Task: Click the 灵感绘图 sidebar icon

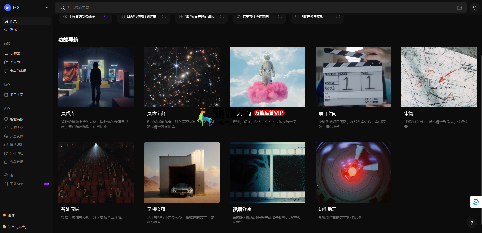Action: [x=6, y=128]
